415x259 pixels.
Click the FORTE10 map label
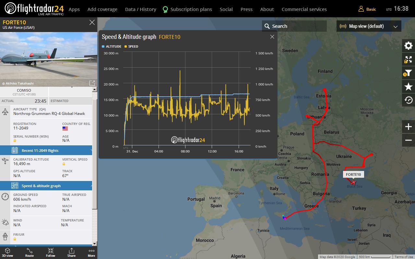353,174
